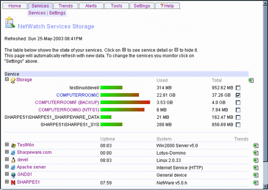Expand the devel service details
This screenshot has width=268, height=190.
7,160
